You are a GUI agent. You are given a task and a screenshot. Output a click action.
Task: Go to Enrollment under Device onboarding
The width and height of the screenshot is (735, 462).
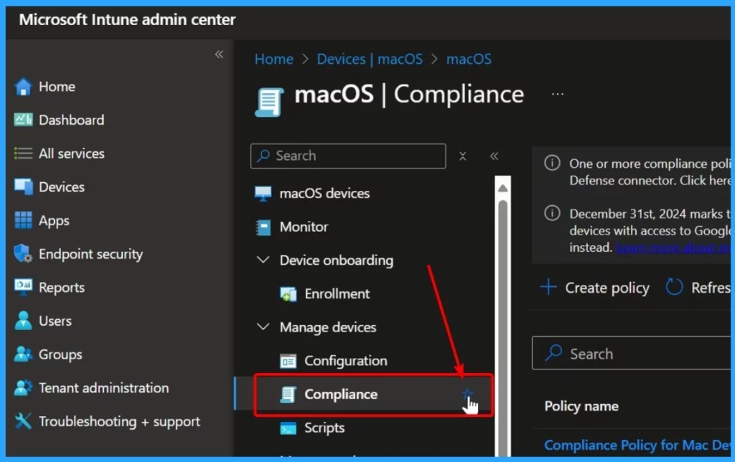click(x=337, y=294)
